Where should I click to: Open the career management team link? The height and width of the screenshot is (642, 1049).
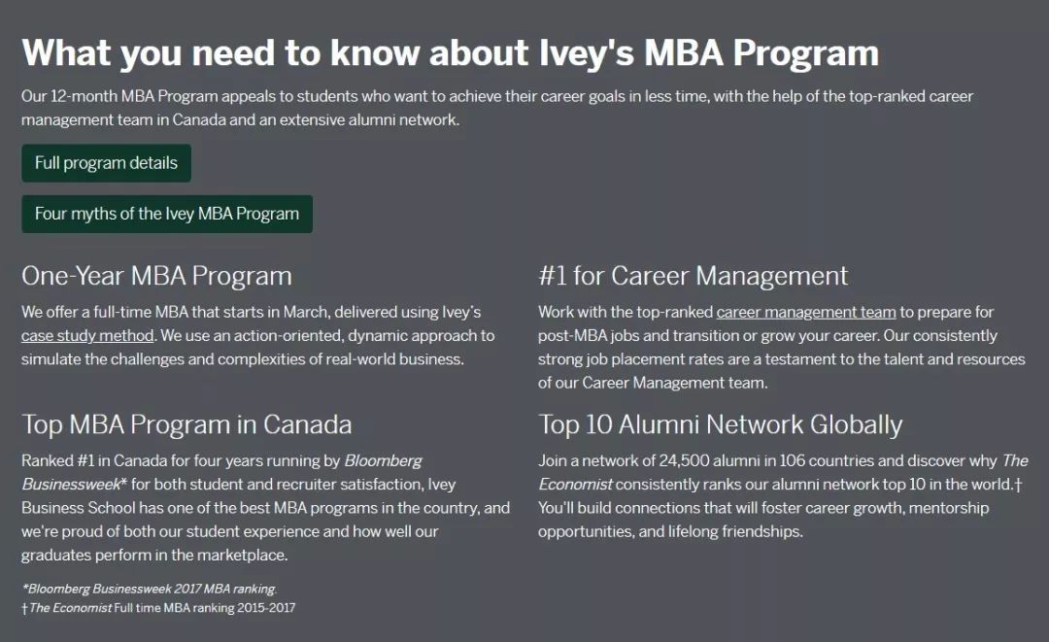tap(806, 313)
